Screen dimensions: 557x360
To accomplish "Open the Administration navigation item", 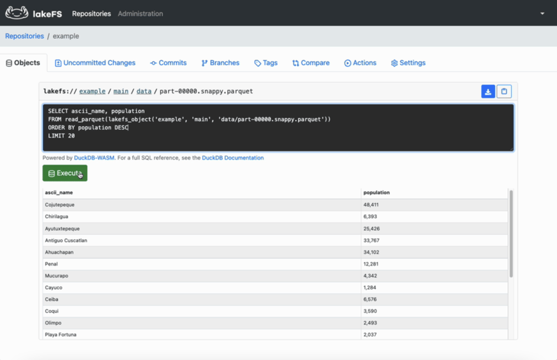I will click(140, 13).
